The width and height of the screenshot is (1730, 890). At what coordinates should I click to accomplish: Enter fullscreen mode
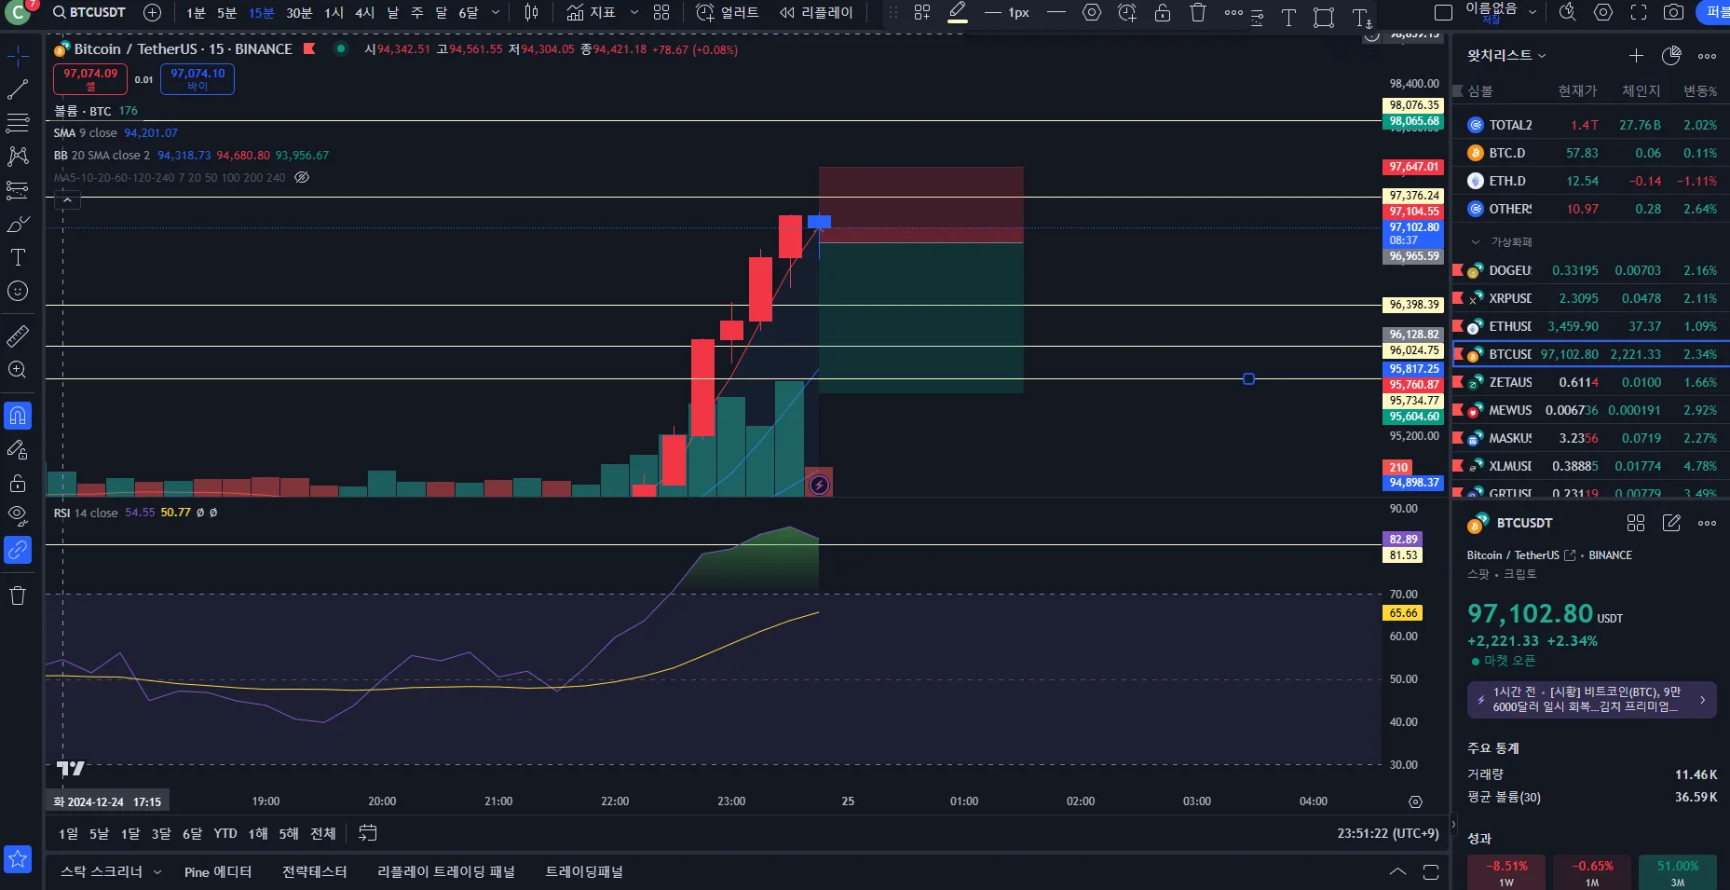1639,12
